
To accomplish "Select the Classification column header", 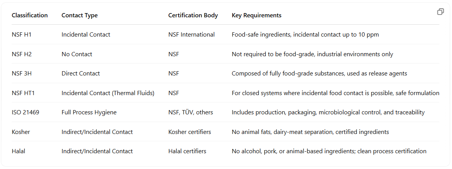I will click(x=30, y=15).
